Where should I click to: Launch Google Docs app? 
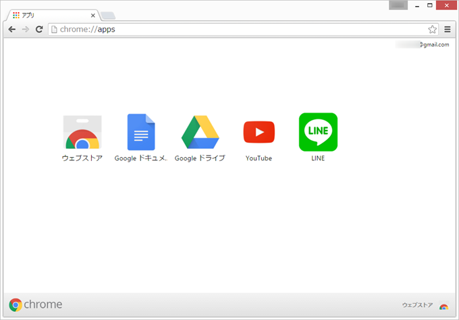[x=141, y=132]
